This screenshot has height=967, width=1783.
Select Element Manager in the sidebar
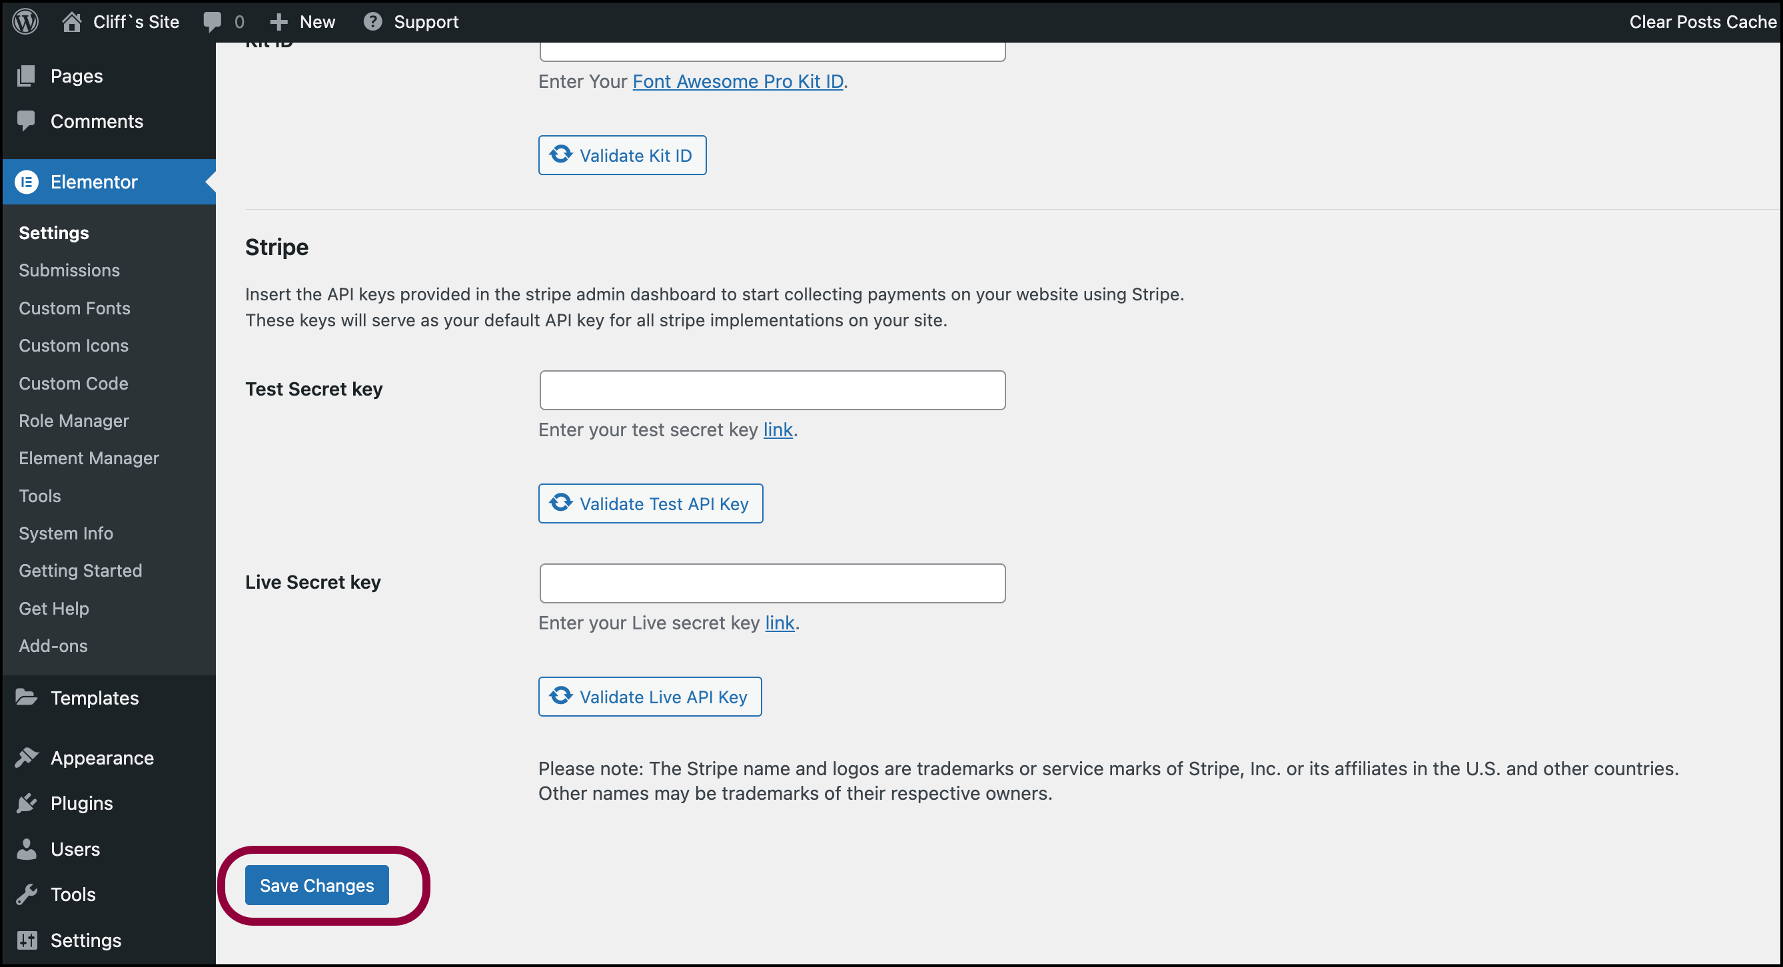[89, 458]
